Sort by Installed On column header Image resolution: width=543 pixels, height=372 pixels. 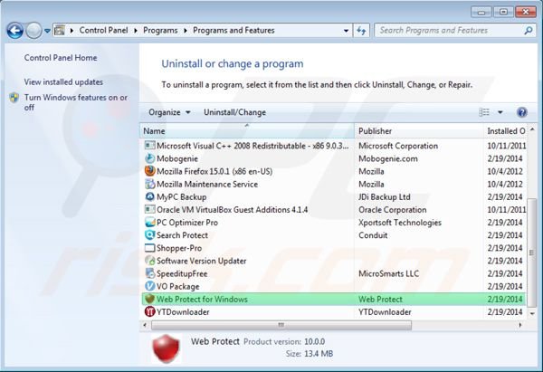tap(506, 131)
